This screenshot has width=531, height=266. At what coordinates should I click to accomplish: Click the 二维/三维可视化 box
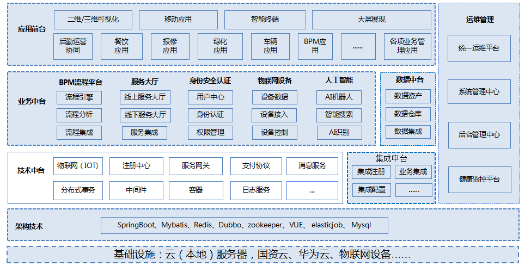point(93,20)
